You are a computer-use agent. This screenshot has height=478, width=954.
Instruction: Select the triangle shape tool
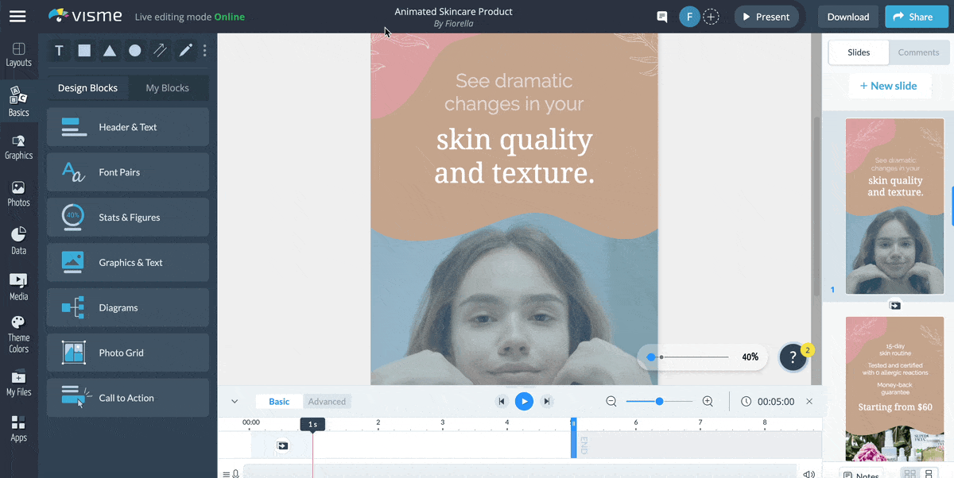[110, 51]
